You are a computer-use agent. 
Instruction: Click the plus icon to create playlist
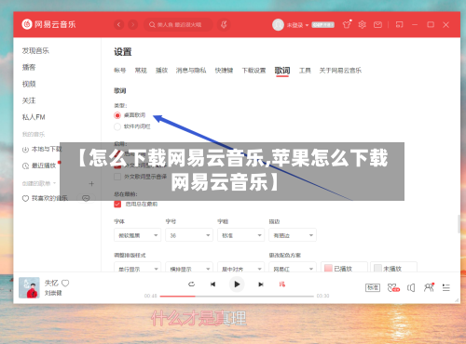pyautogui.click(x=91, y=184)
